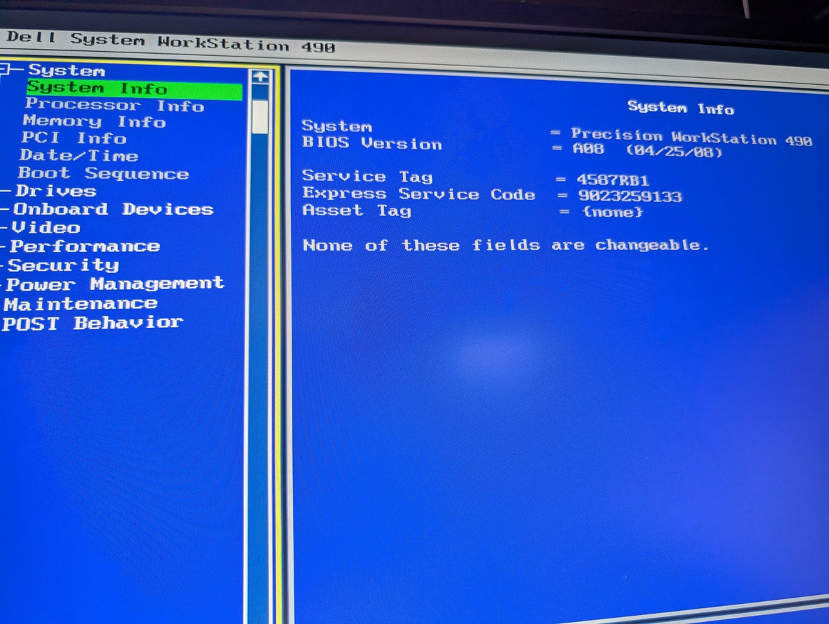
Task: Click the scroll up arrow of the menu
Action: tap(260, 76)
